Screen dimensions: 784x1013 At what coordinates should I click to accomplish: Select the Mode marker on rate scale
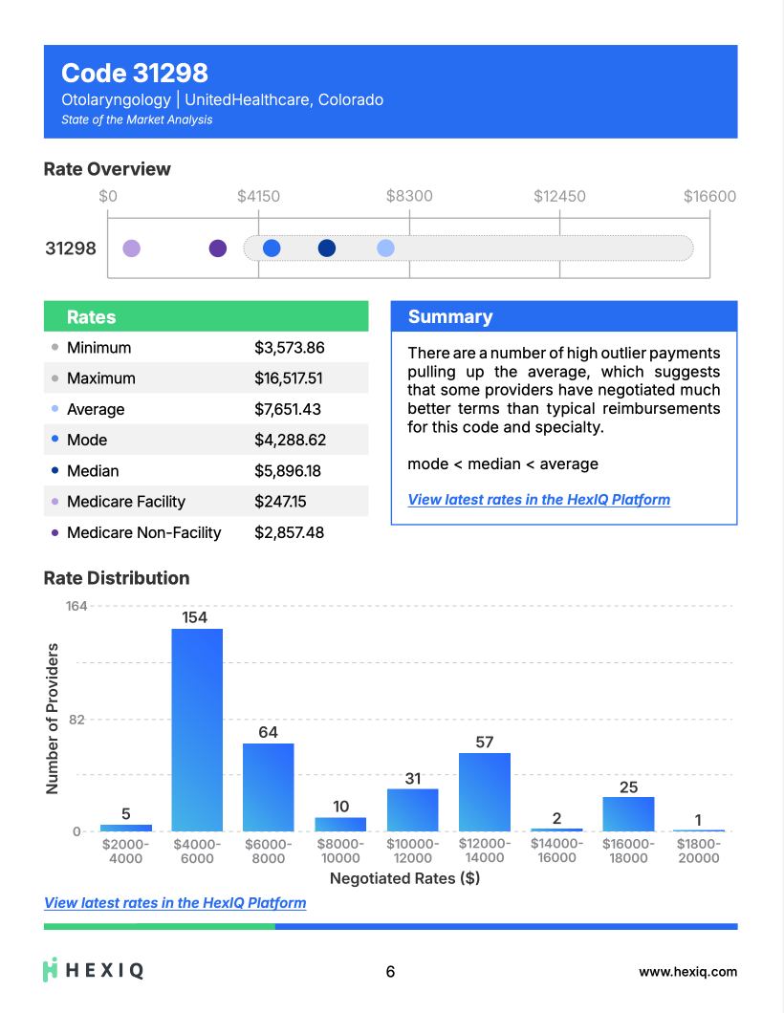pos(272,248)
